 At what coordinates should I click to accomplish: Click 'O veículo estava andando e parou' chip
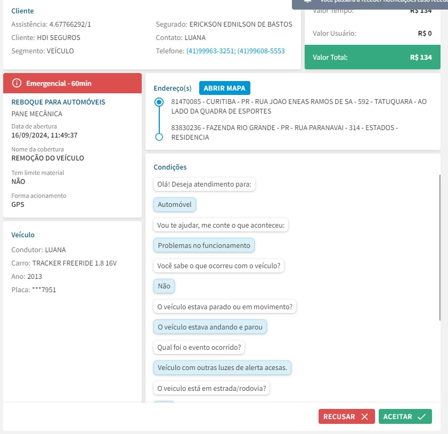(x=210, y=327)
